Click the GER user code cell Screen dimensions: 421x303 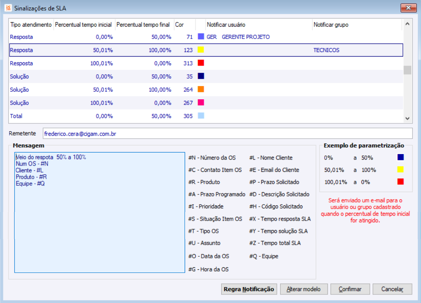point(212,37)
